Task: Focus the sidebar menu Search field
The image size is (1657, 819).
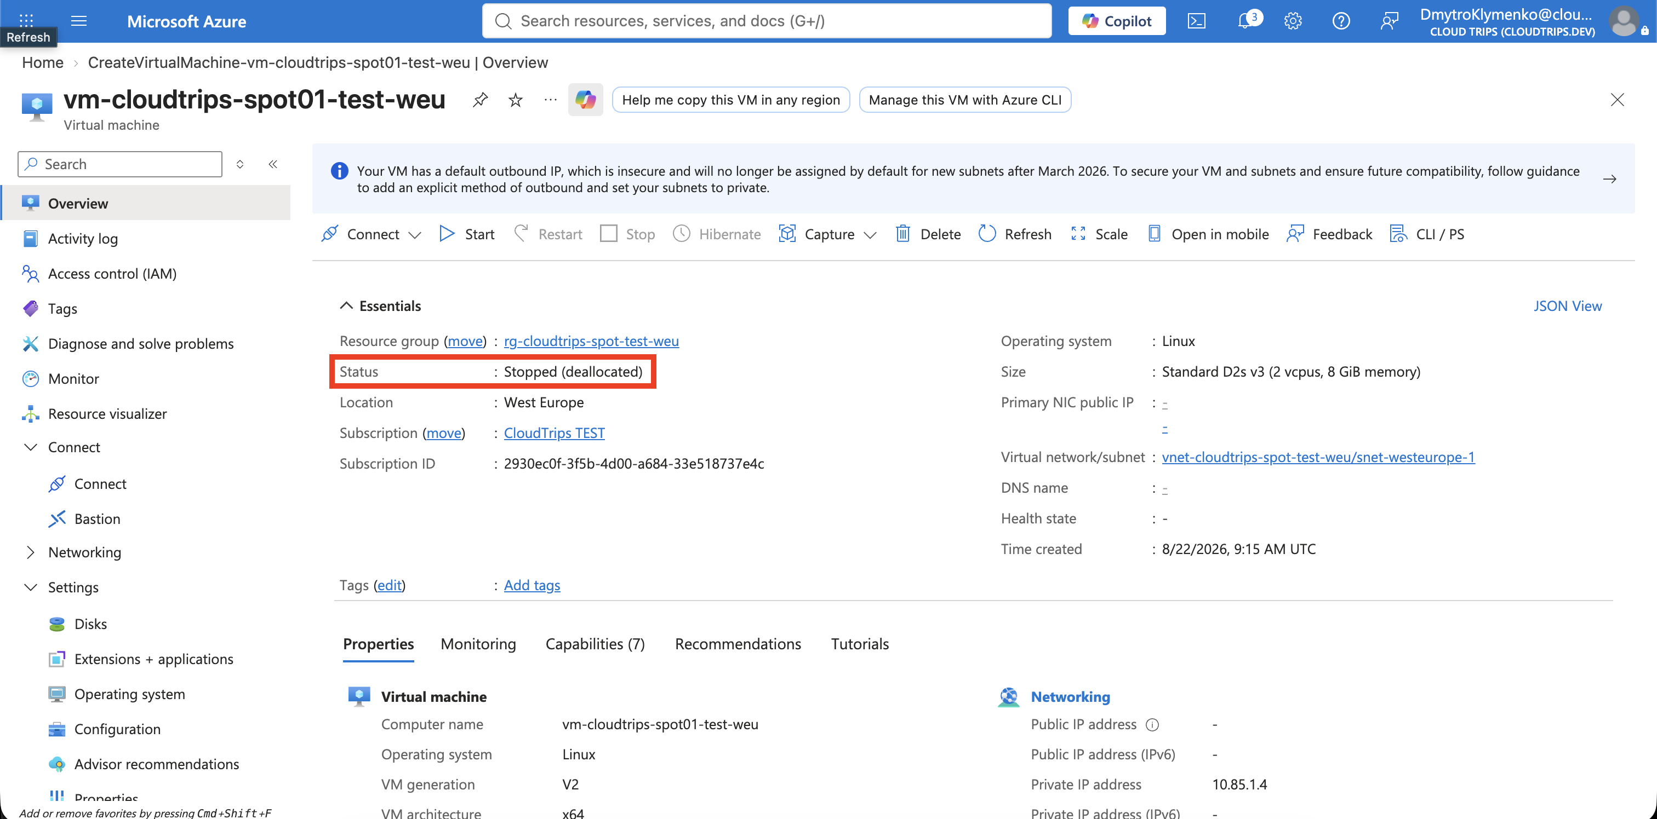Action: coord(121,164)
